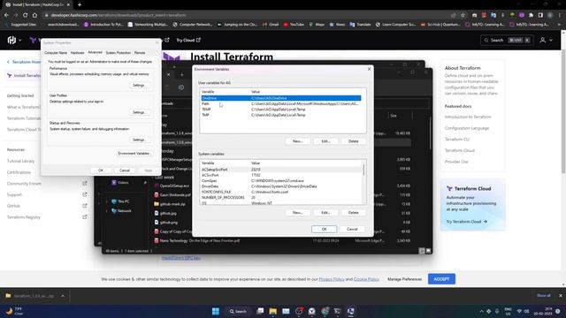Open the user account menu

(x=546, y=40)
